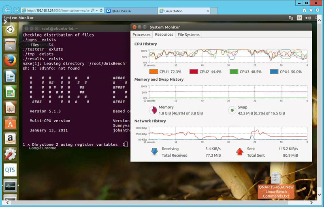Open the sound volume indicator
The image size is (324, 207).
(x=309, y=18)
